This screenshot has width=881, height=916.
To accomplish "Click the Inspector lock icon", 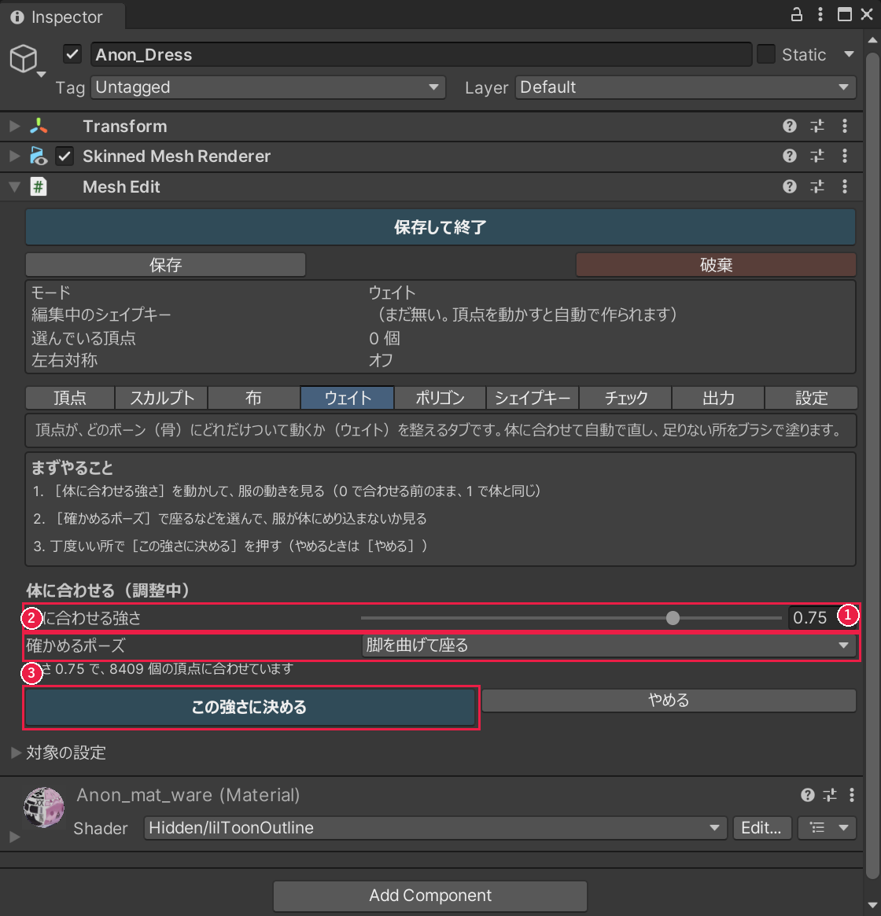I will [x=796, y=15].
